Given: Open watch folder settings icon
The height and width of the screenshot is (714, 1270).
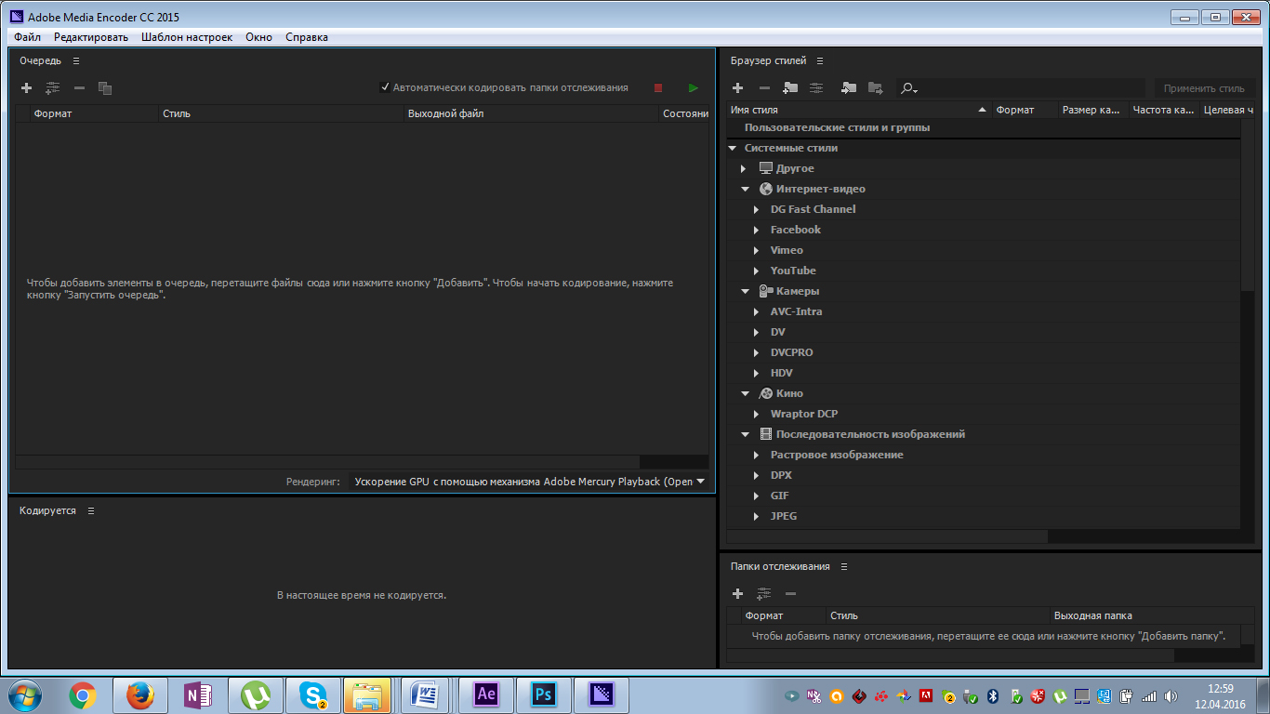Looking at the screenshot, I should [764, 593].
